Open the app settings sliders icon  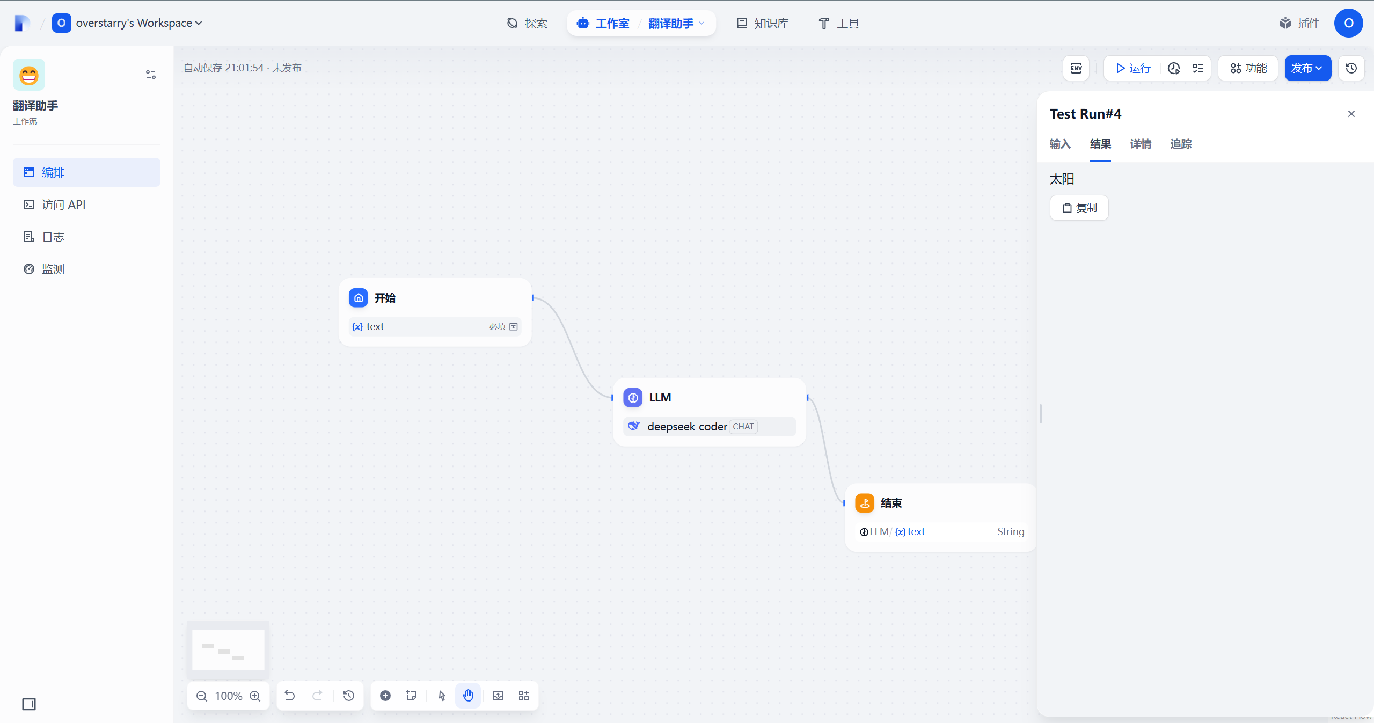[151, 75]
